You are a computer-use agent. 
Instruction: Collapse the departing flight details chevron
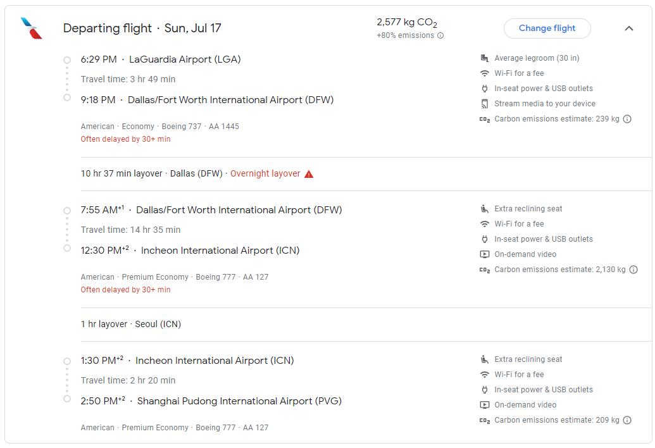click(628, 28)
